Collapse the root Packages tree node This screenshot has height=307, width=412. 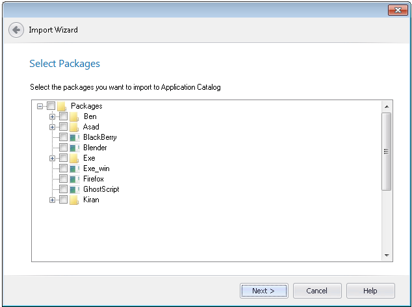click(40, 106)
